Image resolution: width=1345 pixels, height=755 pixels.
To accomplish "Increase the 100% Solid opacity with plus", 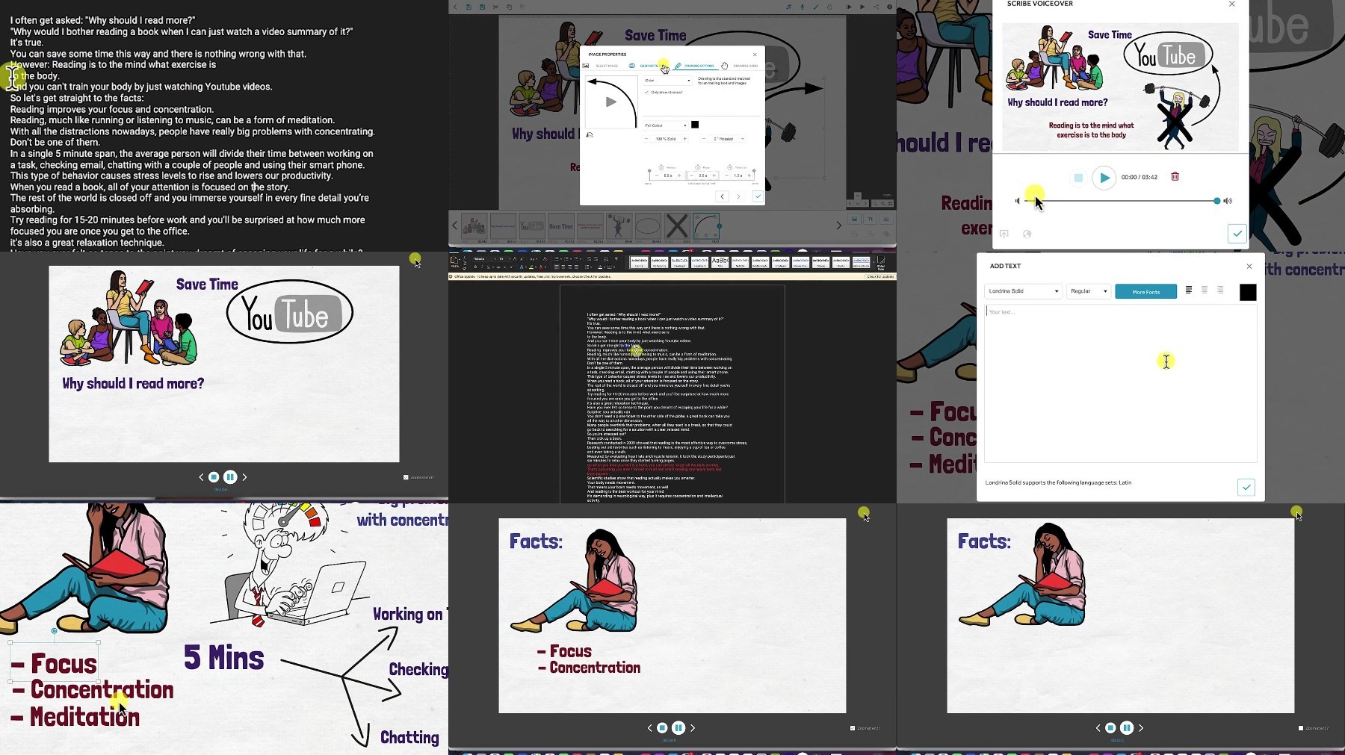I will pos(685,139).
